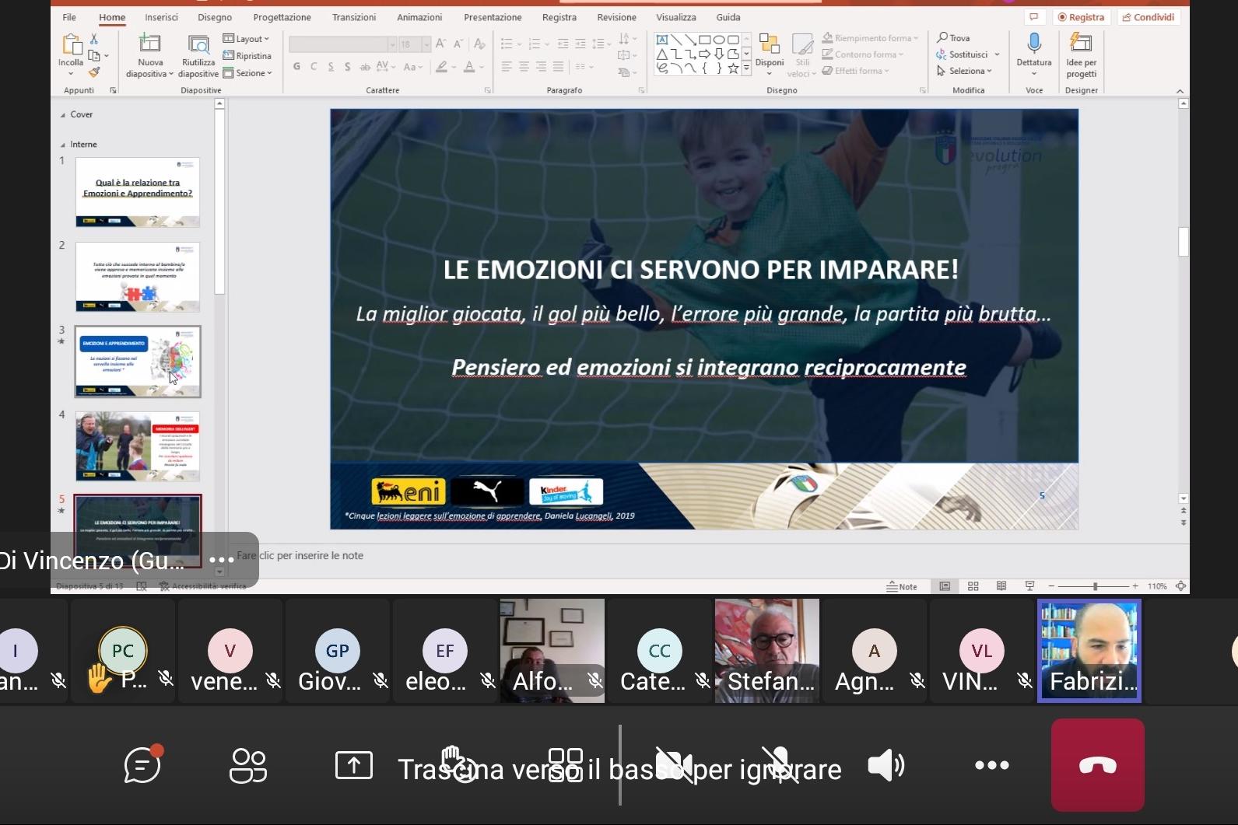1238x825 pixels.
Task: Toggle the camera on
Action: point(673,765)
